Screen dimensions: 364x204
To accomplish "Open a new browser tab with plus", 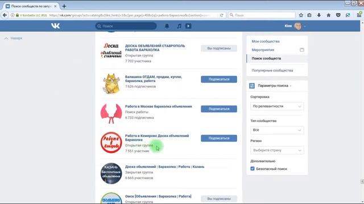I will (x=64, y=6).
